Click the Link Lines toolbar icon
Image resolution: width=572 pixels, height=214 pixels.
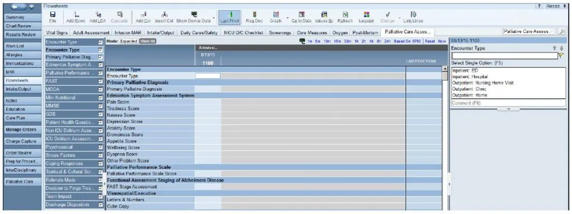point(413,15)
